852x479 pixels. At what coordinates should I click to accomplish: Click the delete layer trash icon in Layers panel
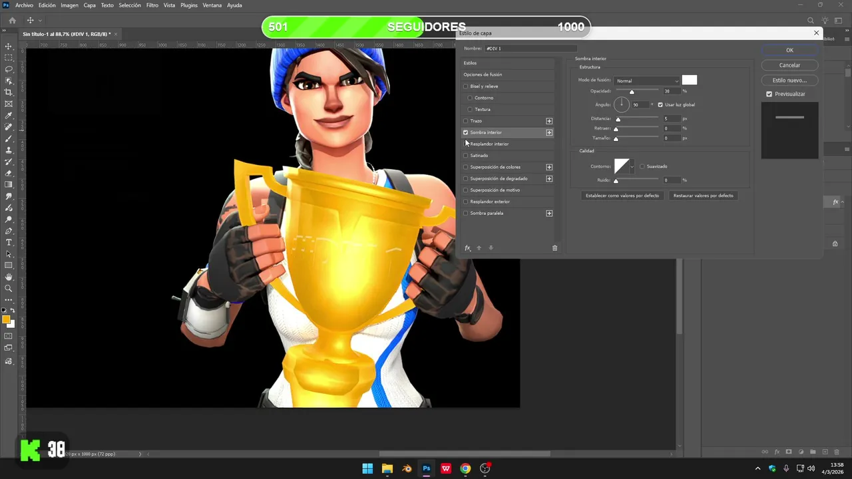(x=837, y=452)
